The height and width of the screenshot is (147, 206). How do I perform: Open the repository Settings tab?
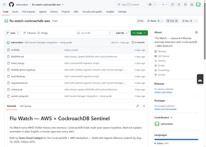122,12
